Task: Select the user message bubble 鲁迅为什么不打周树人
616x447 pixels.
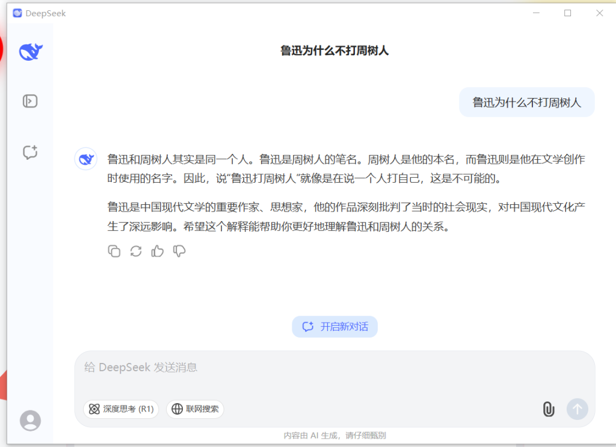Action: click(x=527, y=102)
